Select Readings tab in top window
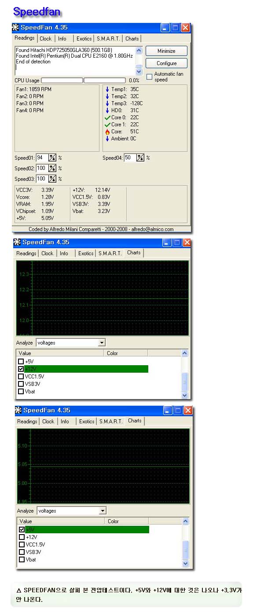264x616 pixels. [x=25, y=38]
